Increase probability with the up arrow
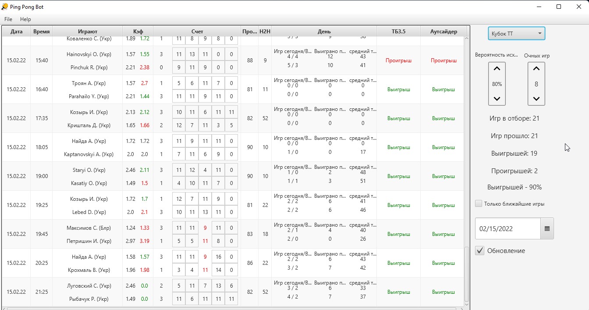The width and height of the screenshot is (589, 310). (x=497, y=69)
